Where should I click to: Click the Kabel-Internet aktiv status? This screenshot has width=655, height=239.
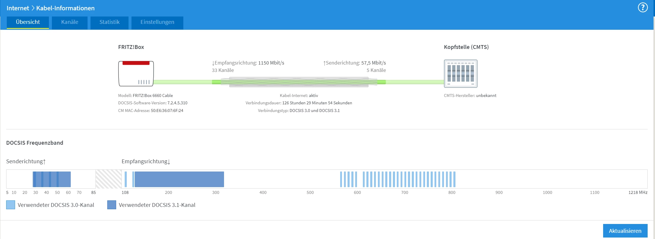point(299,95)
